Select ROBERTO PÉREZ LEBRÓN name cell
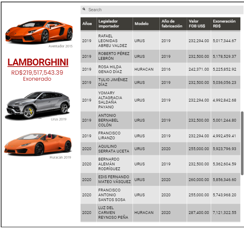This screenshot has width=244, height=228. click(x=114, y=56)
